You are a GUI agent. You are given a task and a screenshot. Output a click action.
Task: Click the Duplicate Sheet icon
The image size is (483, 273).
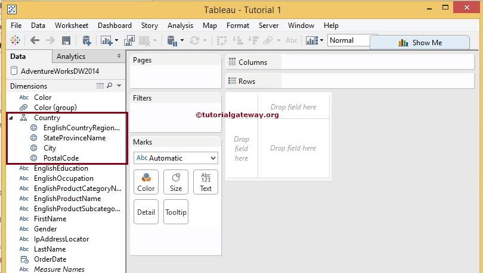tap(129, 40)
